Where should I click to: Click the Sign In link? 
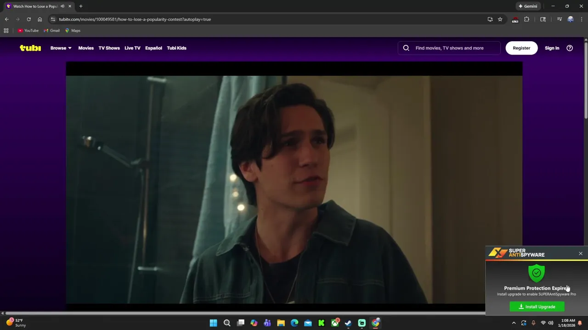(x=552, y=48)
